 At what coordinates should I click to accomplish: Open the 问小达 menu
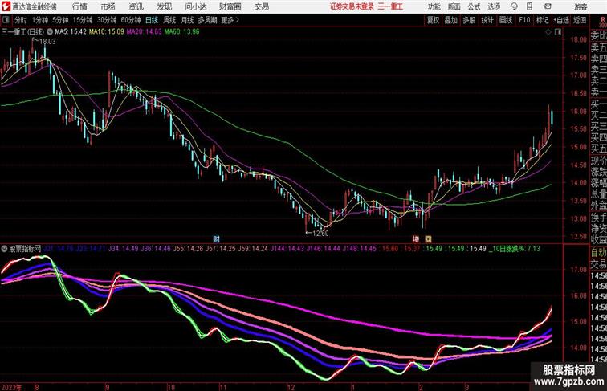pyautogui.click(x=195, y=6)
